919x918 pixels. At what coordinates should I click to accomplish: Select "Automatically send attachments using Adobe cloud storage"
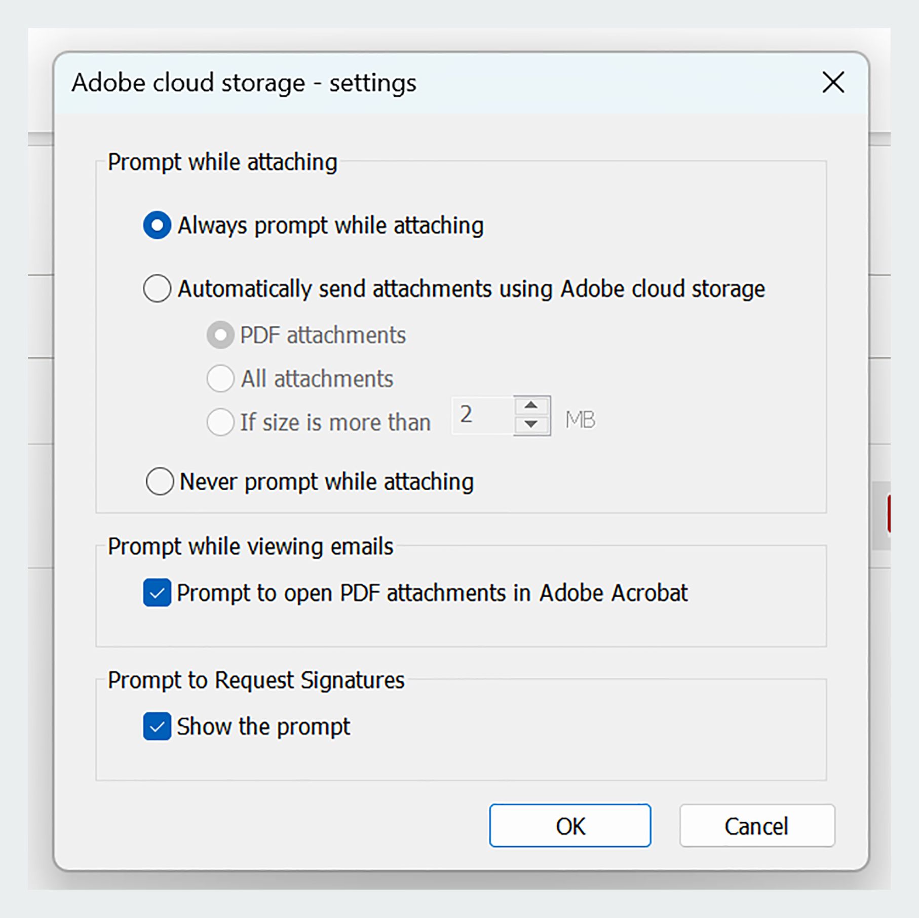[157, 288]
